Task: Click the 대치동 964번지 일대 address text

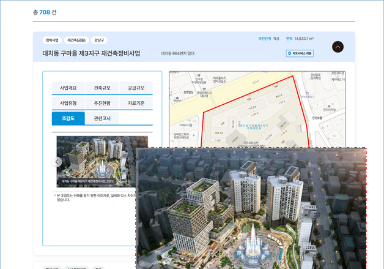Action: point(178,53)
